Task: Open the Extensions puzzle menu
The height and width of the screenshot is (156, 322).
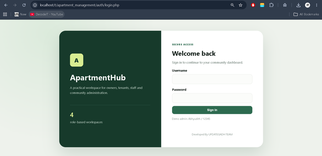Action: [x=271, y=5]
